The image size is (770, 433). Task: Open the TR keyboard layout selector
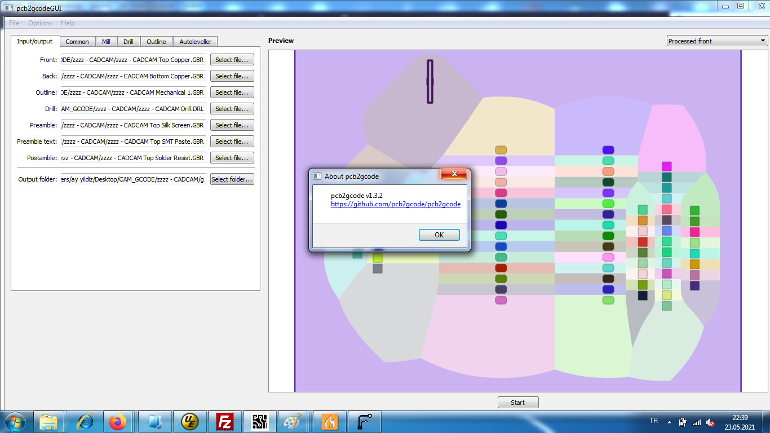pos(653,422)
